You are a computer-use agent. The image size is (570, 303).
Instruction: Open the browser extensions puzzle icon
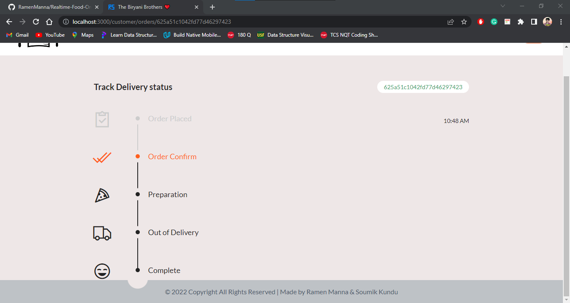pos(521,21)
